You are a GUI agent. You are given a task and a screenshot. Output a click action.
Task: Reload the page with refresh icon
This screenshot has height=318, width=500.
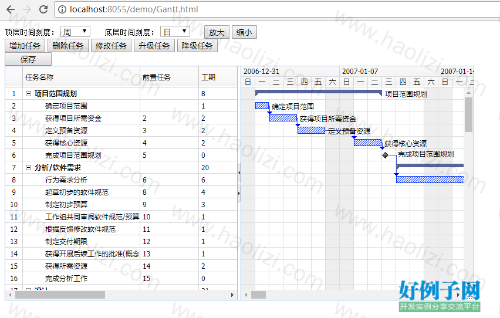point(43,9)
